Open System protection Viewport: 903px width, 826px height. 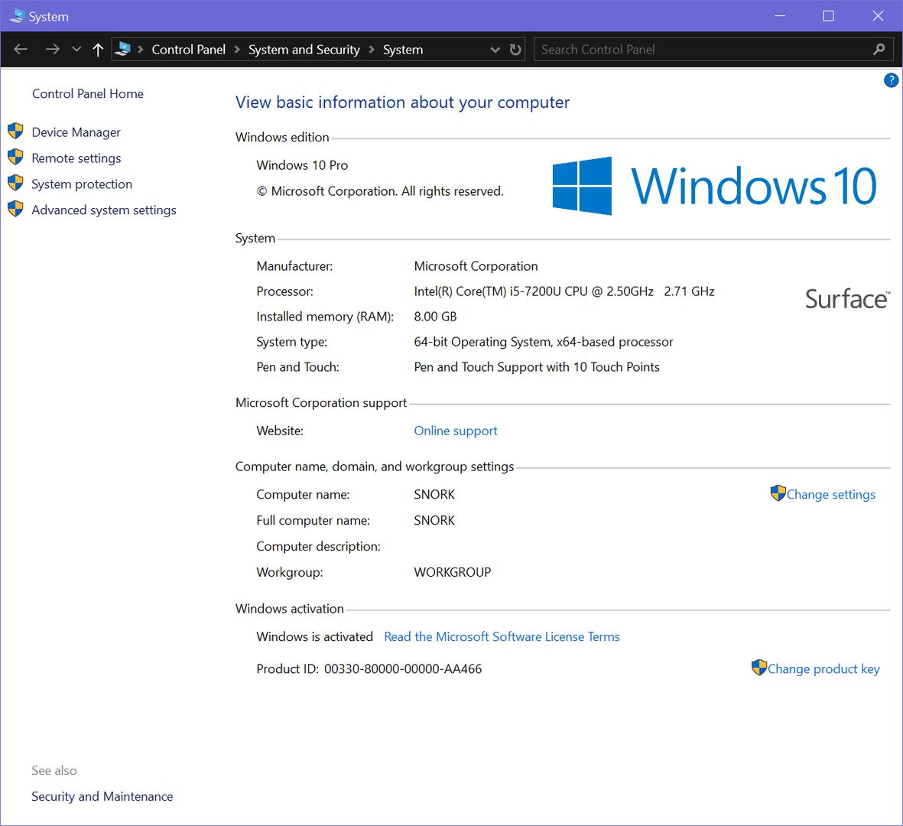[x=82, y=184]
